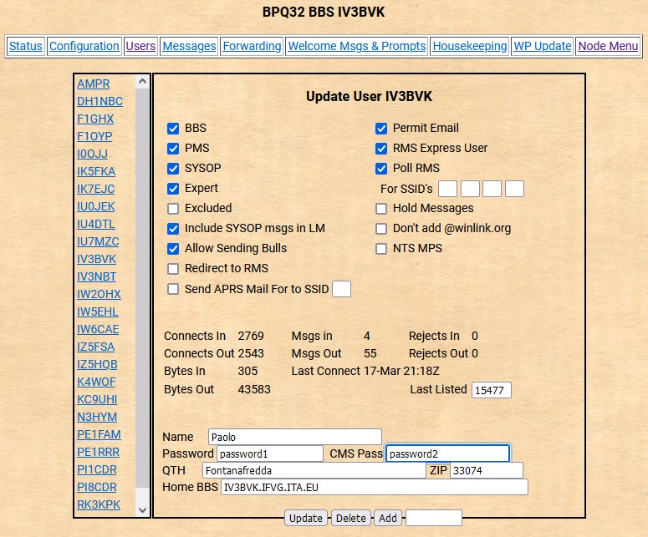Select user DH1NBC
The height and width of the screenshot is (537, 648).
click(x=100, y=101)
